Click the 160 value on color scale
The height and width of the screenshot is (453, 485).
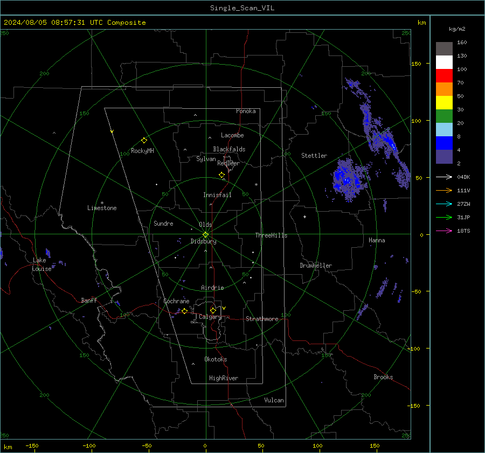click(462, 43)
